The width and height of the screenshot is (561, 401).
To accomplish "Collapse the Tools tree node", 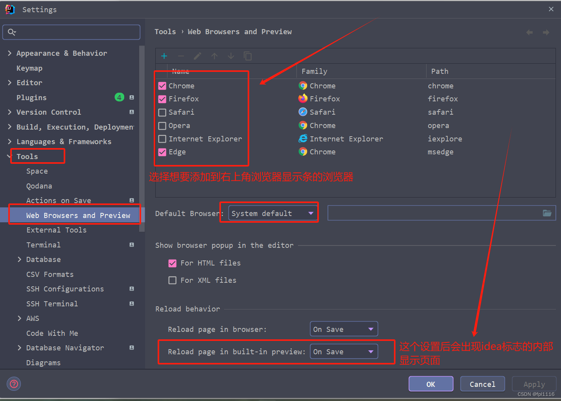I will (9, 156).
